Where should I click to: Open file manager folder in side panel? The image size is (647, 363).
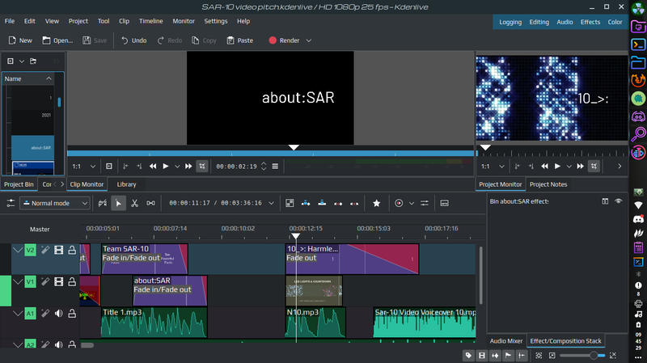(638, 62)
